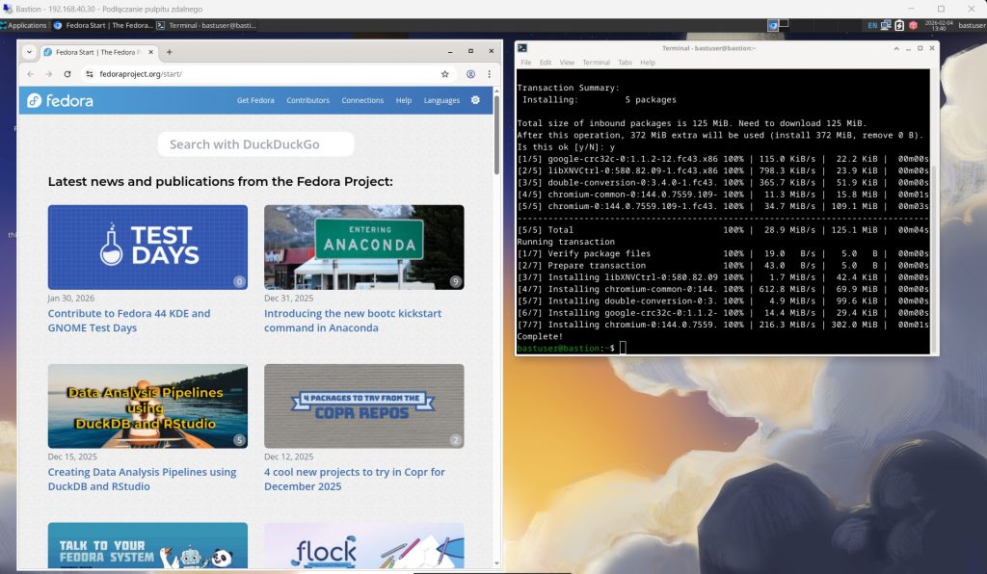987x574 pixels.
Task: Click the browser back arrow
Action: [x=31, y=74]
